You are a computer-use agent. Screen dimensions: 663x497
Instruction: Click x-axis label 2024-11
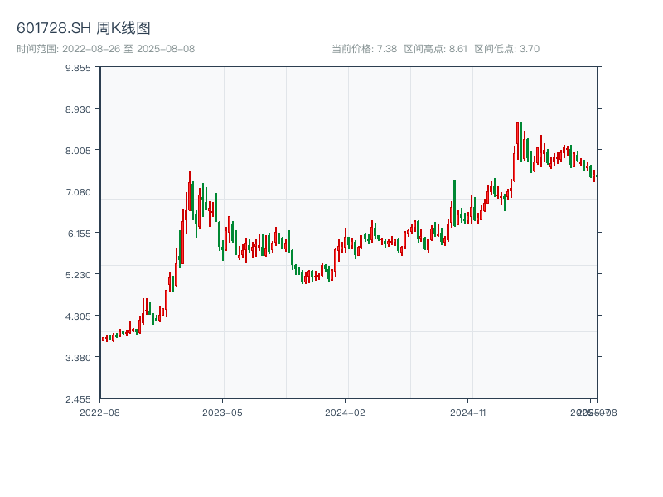pos(467,413)
